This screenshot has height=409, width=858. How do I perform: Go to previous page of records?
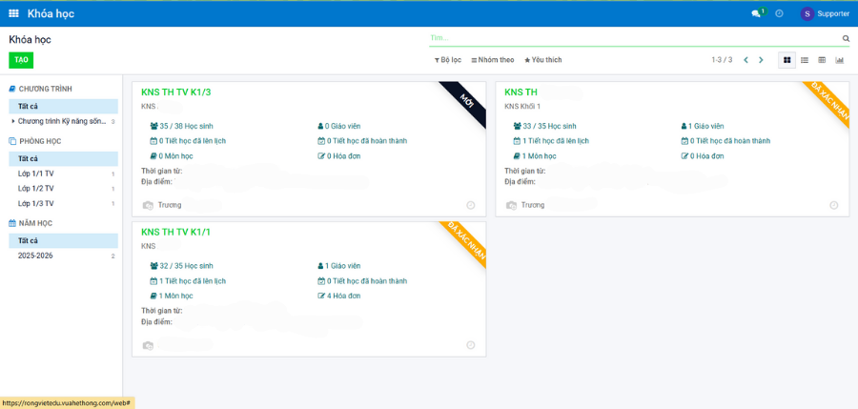pos(746,60)
